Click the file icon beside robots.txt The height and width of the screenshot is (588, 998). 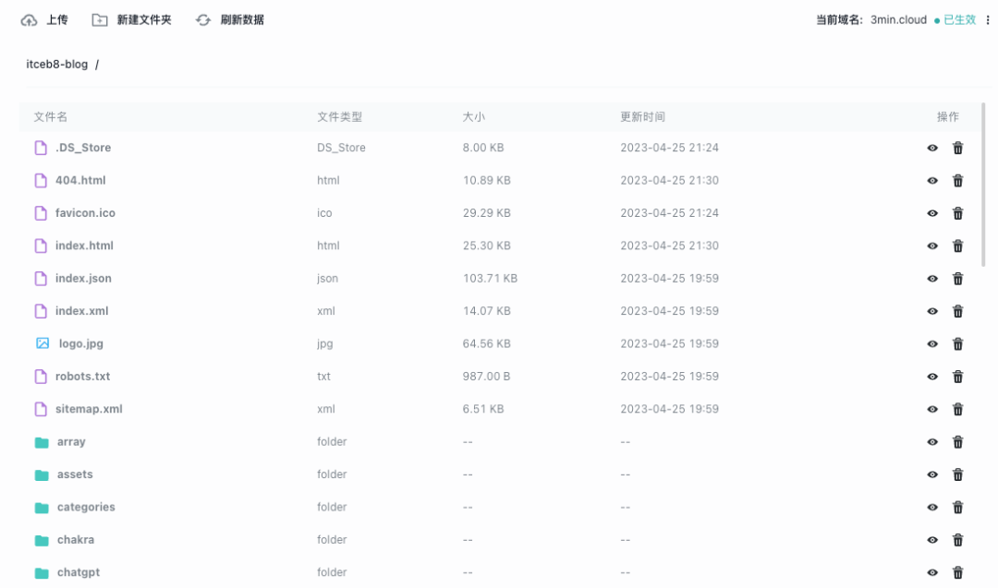pos(41,376)
